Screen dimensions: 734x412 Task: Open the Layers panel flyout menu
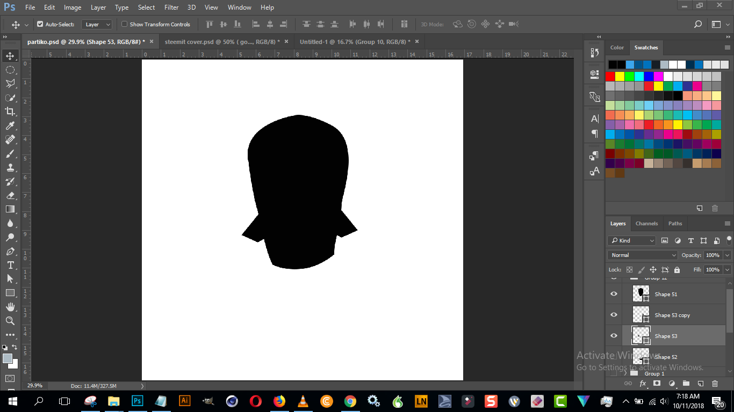[728, 224]
